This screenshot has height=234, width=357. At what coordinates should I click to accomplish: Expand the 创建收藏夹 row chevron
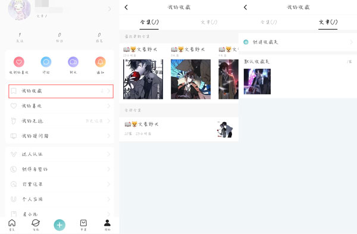pyautogui.click(x=352, y=42)
